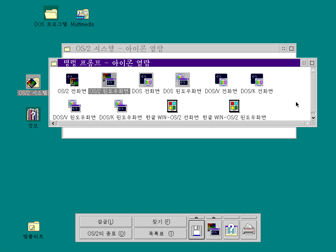Click the shredder icon in LaunchPad

pos(249,230)
